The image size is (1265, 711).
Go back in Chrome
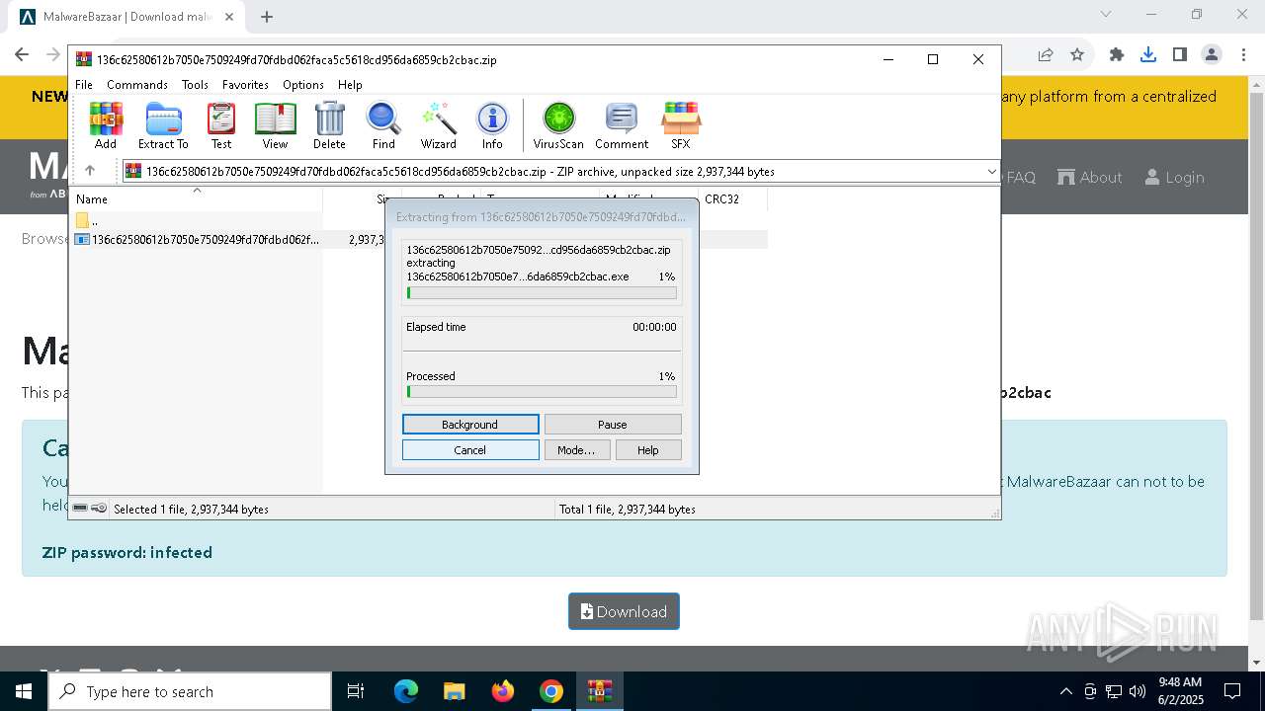[22, 55]
